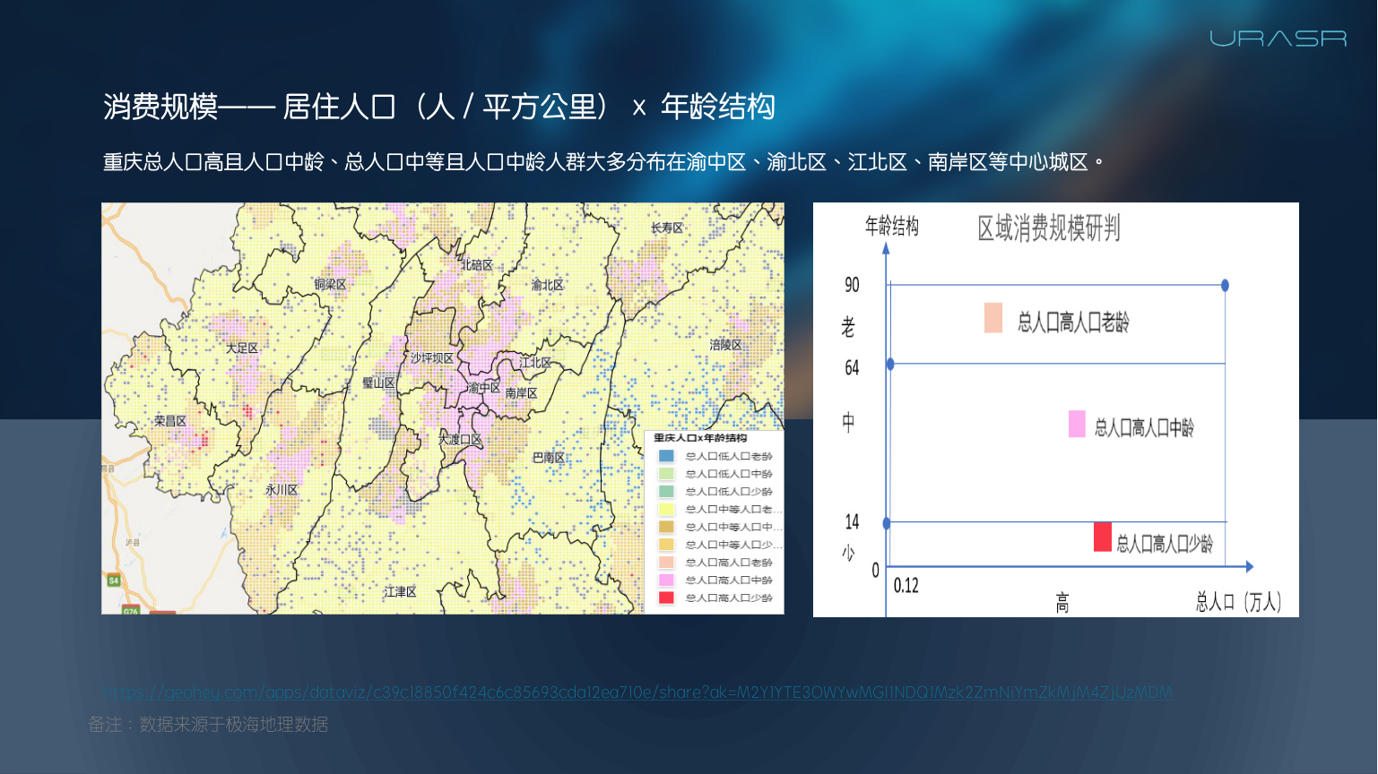Viewport: 1378px width, 774px height.
Task: Click the 年龄结构 axis label
Action: pos(892,226)
